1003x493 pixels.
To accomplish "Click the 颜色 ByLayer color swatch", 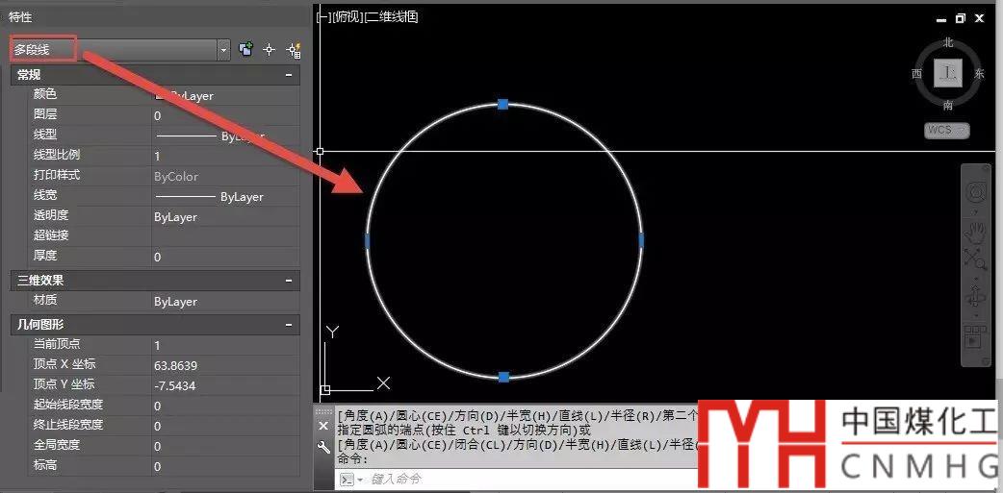I will 162,95.
